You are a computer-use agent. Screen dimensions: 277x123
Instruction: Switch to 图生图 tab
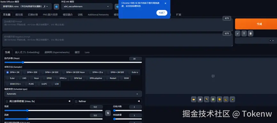19,15
